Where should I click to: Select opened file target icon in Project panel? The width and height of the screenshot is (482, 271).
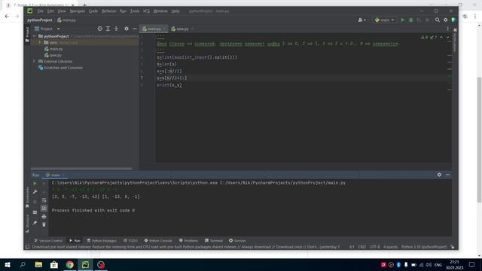click(x=99, y=29)
